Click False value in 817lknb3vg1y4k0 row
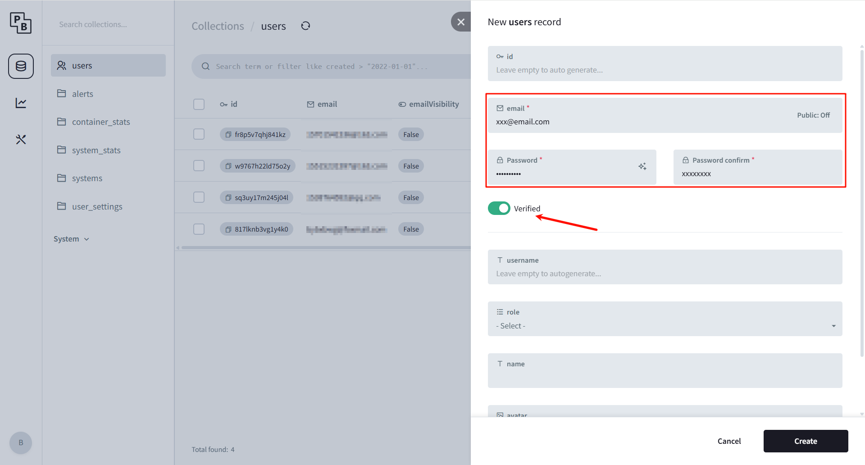Screen dimensions: 865x465 (411, 229)
